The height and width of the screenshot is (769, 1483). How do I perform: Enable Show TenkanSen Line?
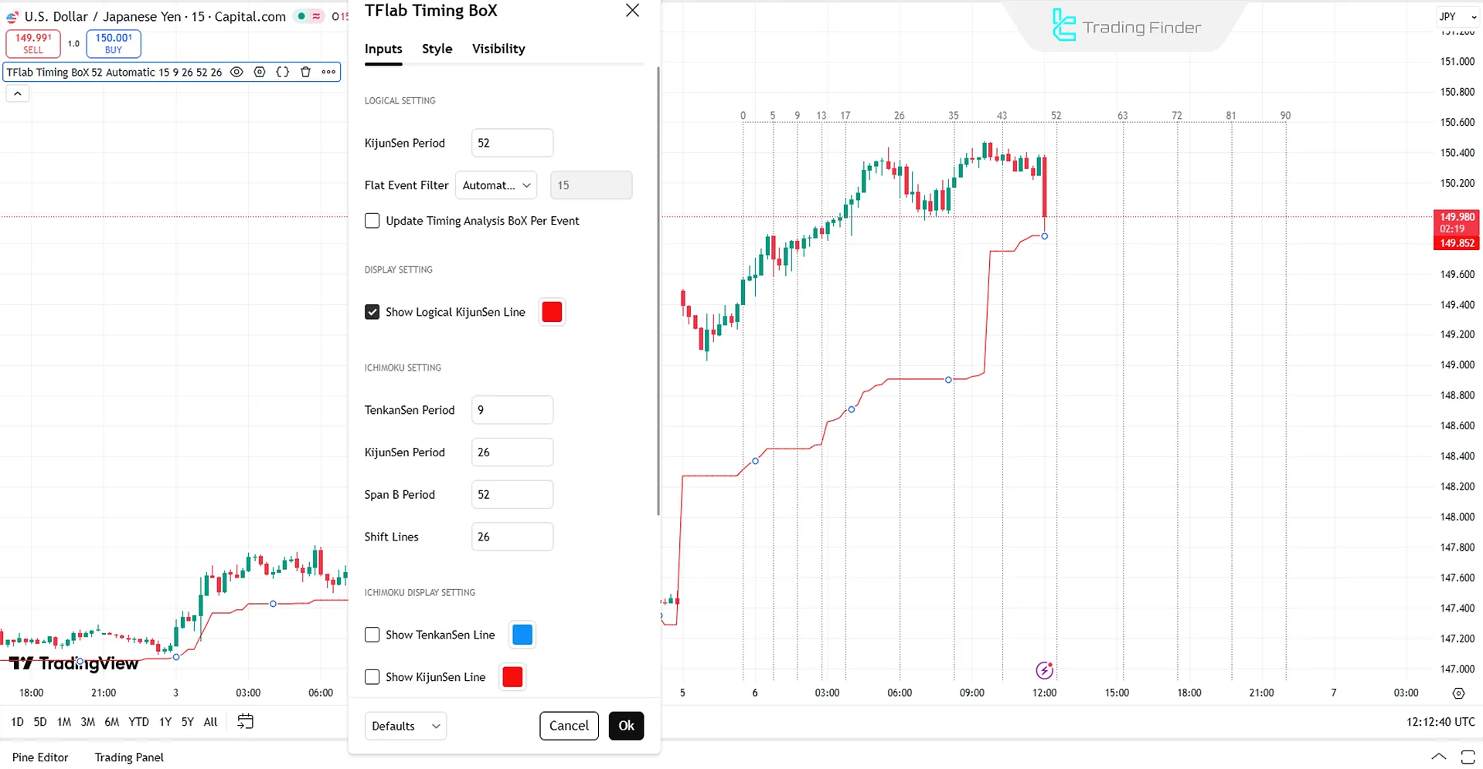point(372,634)
